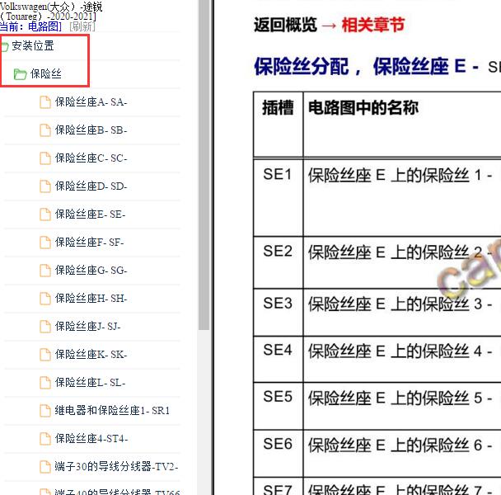Click text 保险丝座 E 上的保险丝 1
The width and height of the screenshot is (501, 495).
[395, 176]
